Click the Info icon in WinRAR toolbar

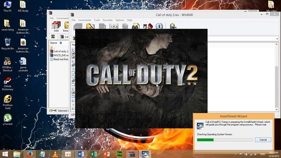click(159, 26)
